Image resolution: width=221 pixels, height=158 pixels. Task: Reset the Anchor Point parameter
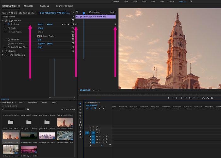coord(73,43)
